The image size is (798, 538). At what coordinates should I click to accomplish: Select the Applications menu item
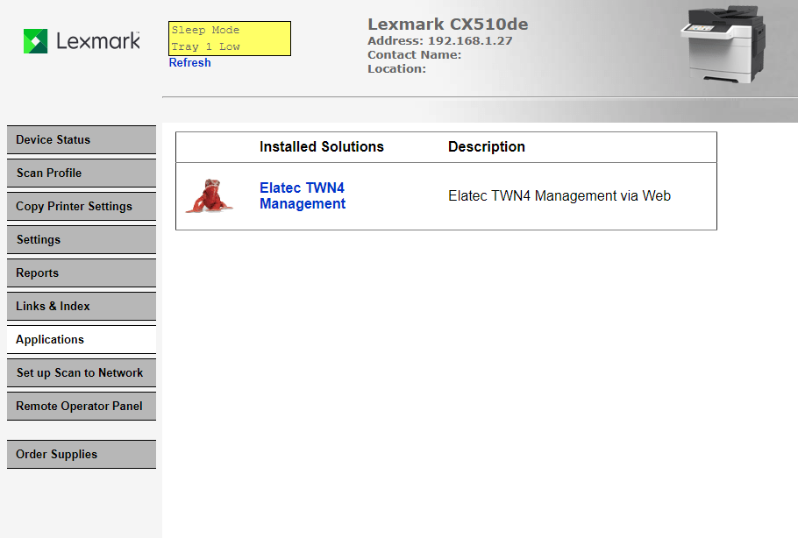82,340
